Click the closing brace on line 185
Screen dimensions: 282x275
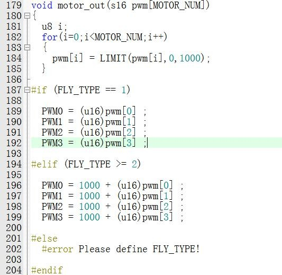pos(44,68)
